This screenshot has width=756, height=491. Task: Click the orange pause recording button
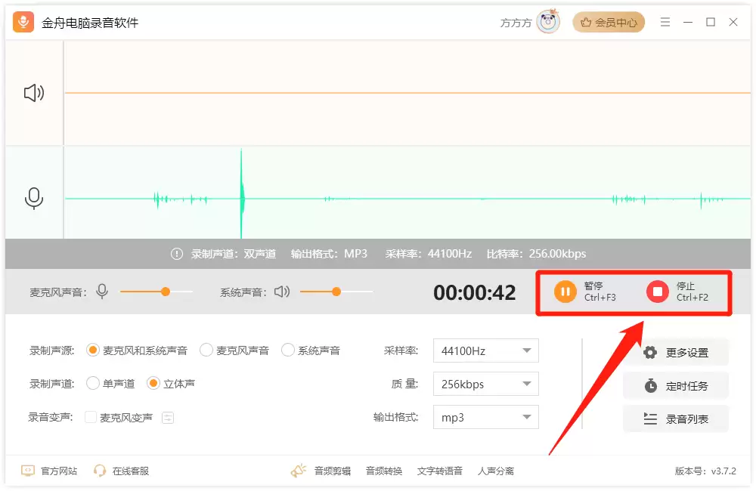click(565, 292)
